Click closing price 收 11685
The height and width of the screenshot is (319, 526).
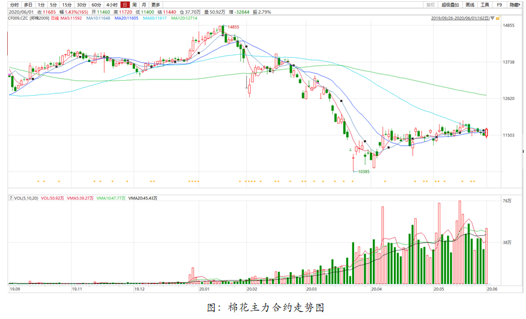pyautogui.click(x=46, y=12)
